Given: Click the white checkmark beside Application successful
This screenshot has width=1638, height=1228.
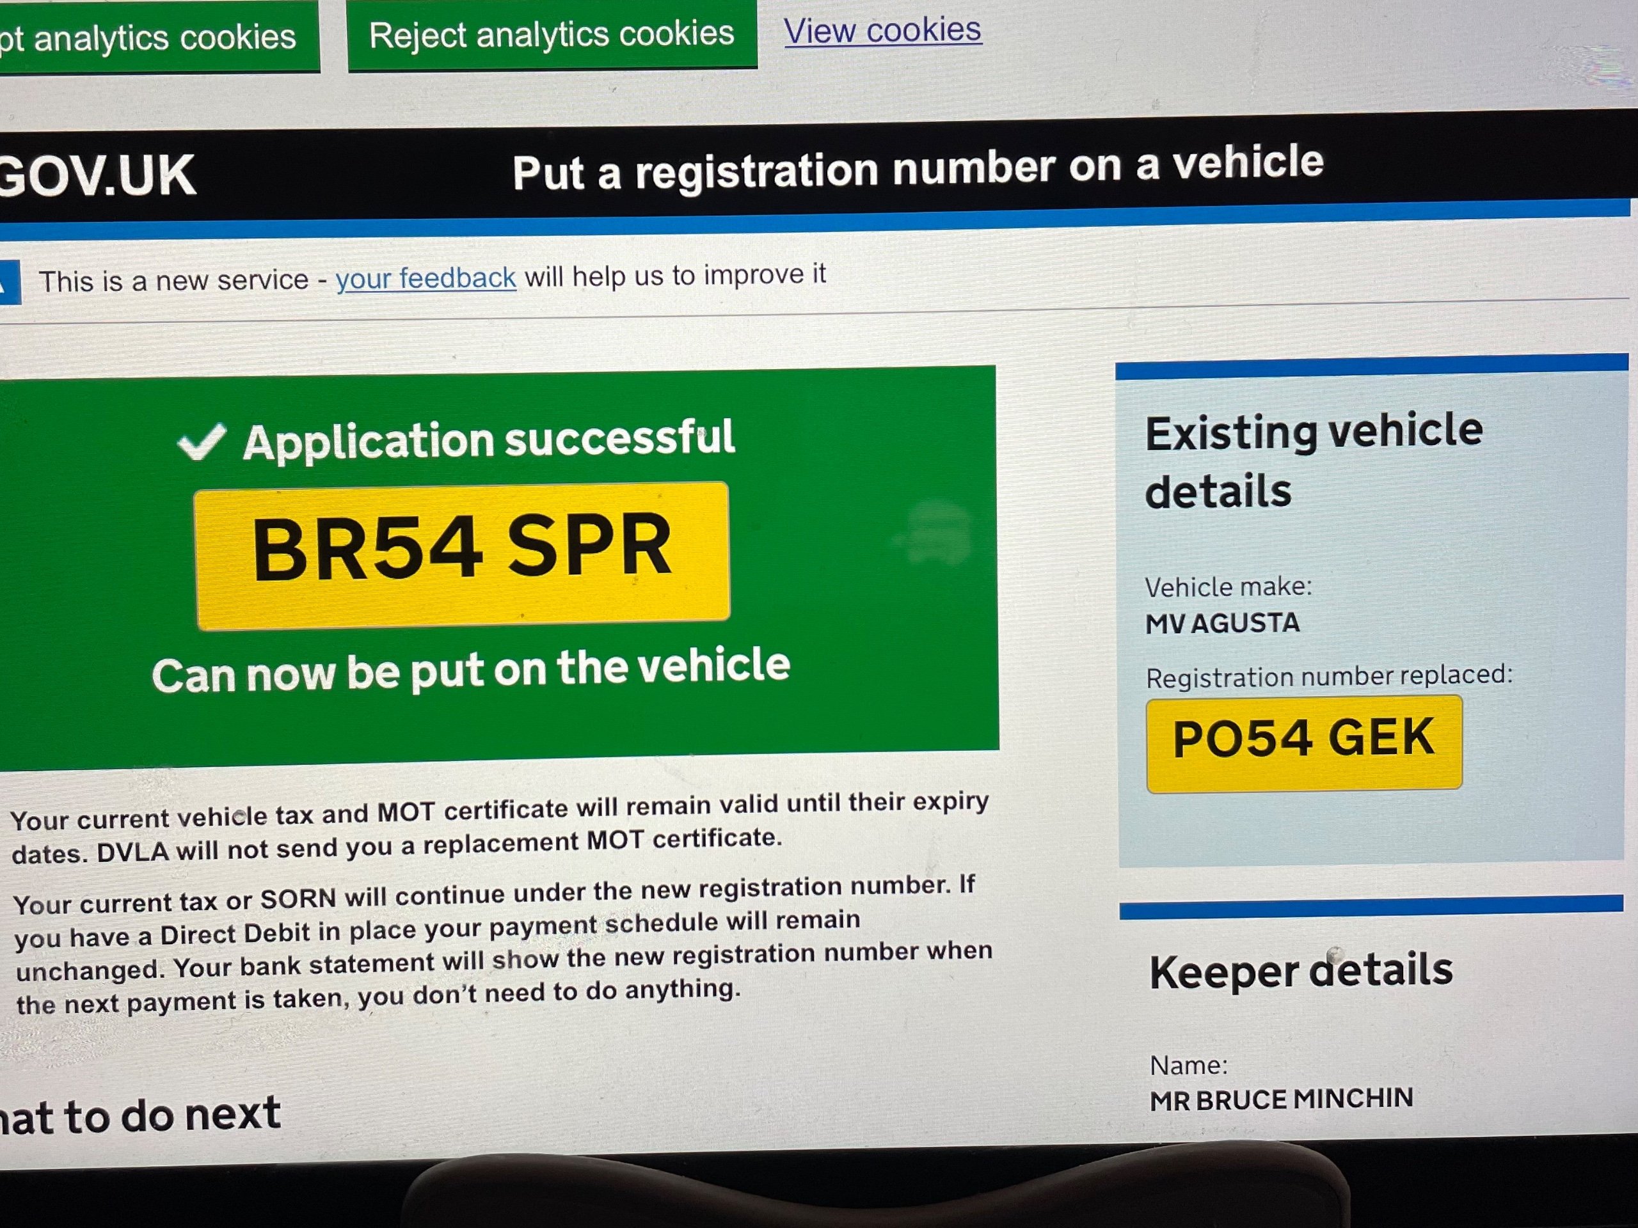Looking at the screenshot, I should pyautogui.click(x=202, y=442).
